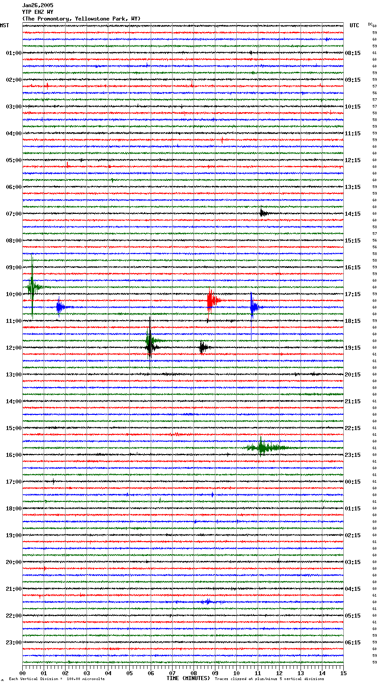This screenshot has height=685, width=379.
Task: Click the 19:00 MST time label
Action: click(14, 535)
